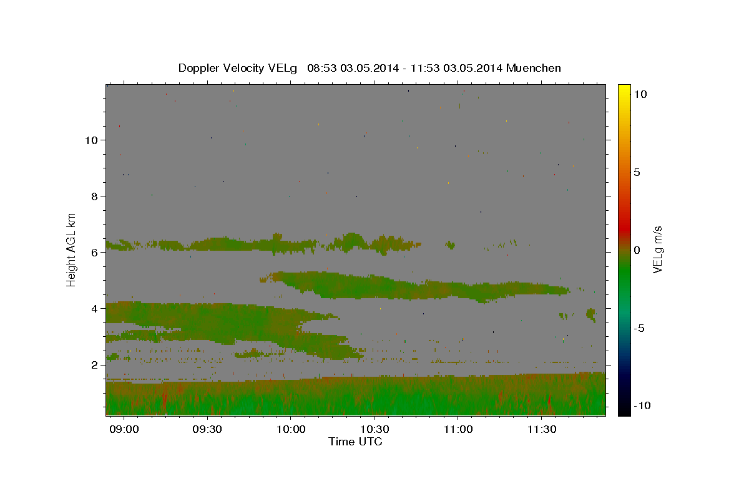Click the 11:00 time tick label
This screenshot has height=499, width=749.
[x=458, y=430]
